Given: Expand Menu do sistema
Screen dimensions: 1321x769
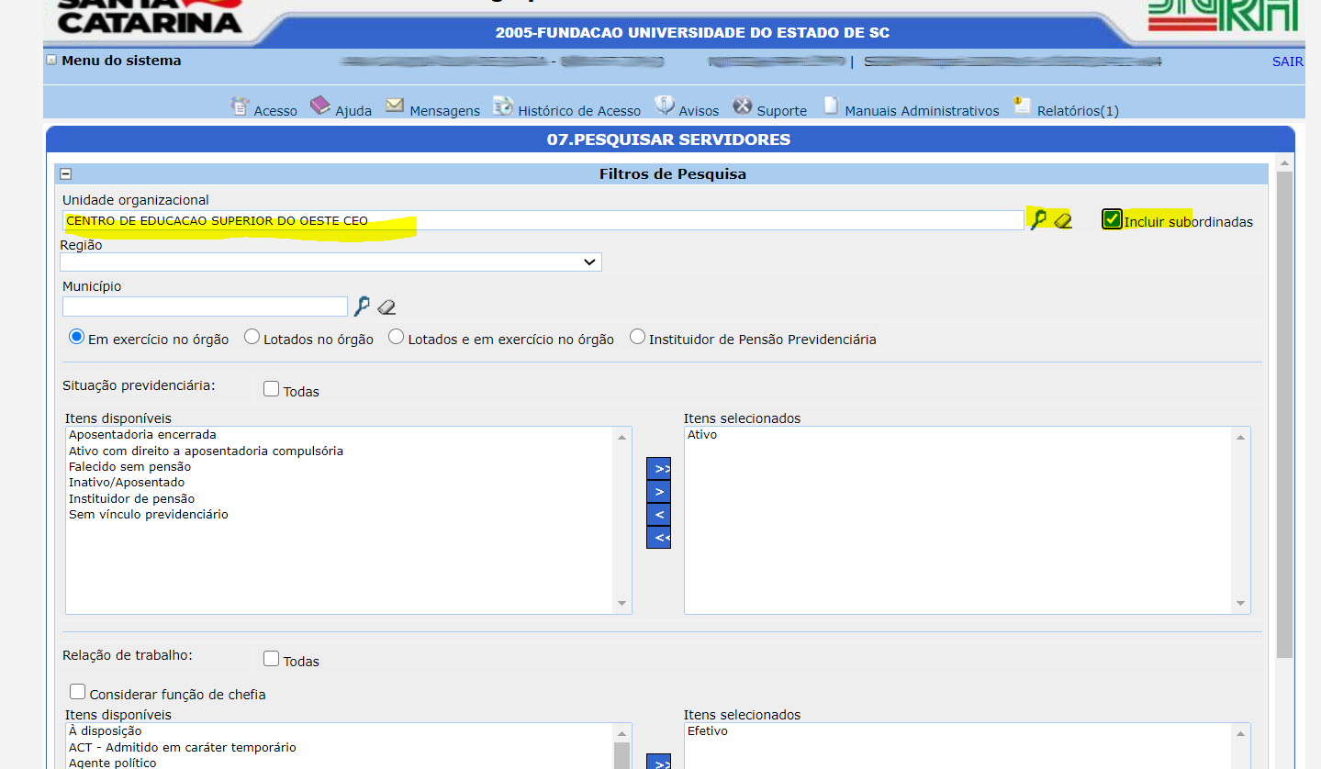Looking at the screenshot, I should point(51,61).
